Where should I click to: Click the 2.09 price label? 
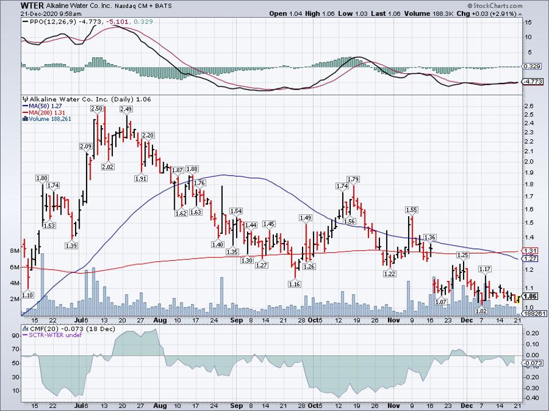(86, 146)
